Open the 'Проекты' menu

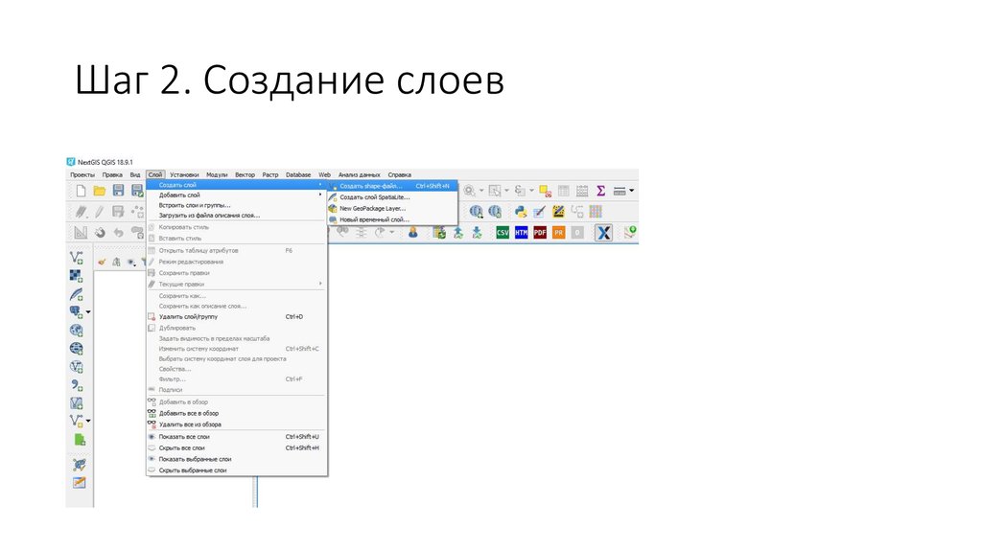pos(82,175)
